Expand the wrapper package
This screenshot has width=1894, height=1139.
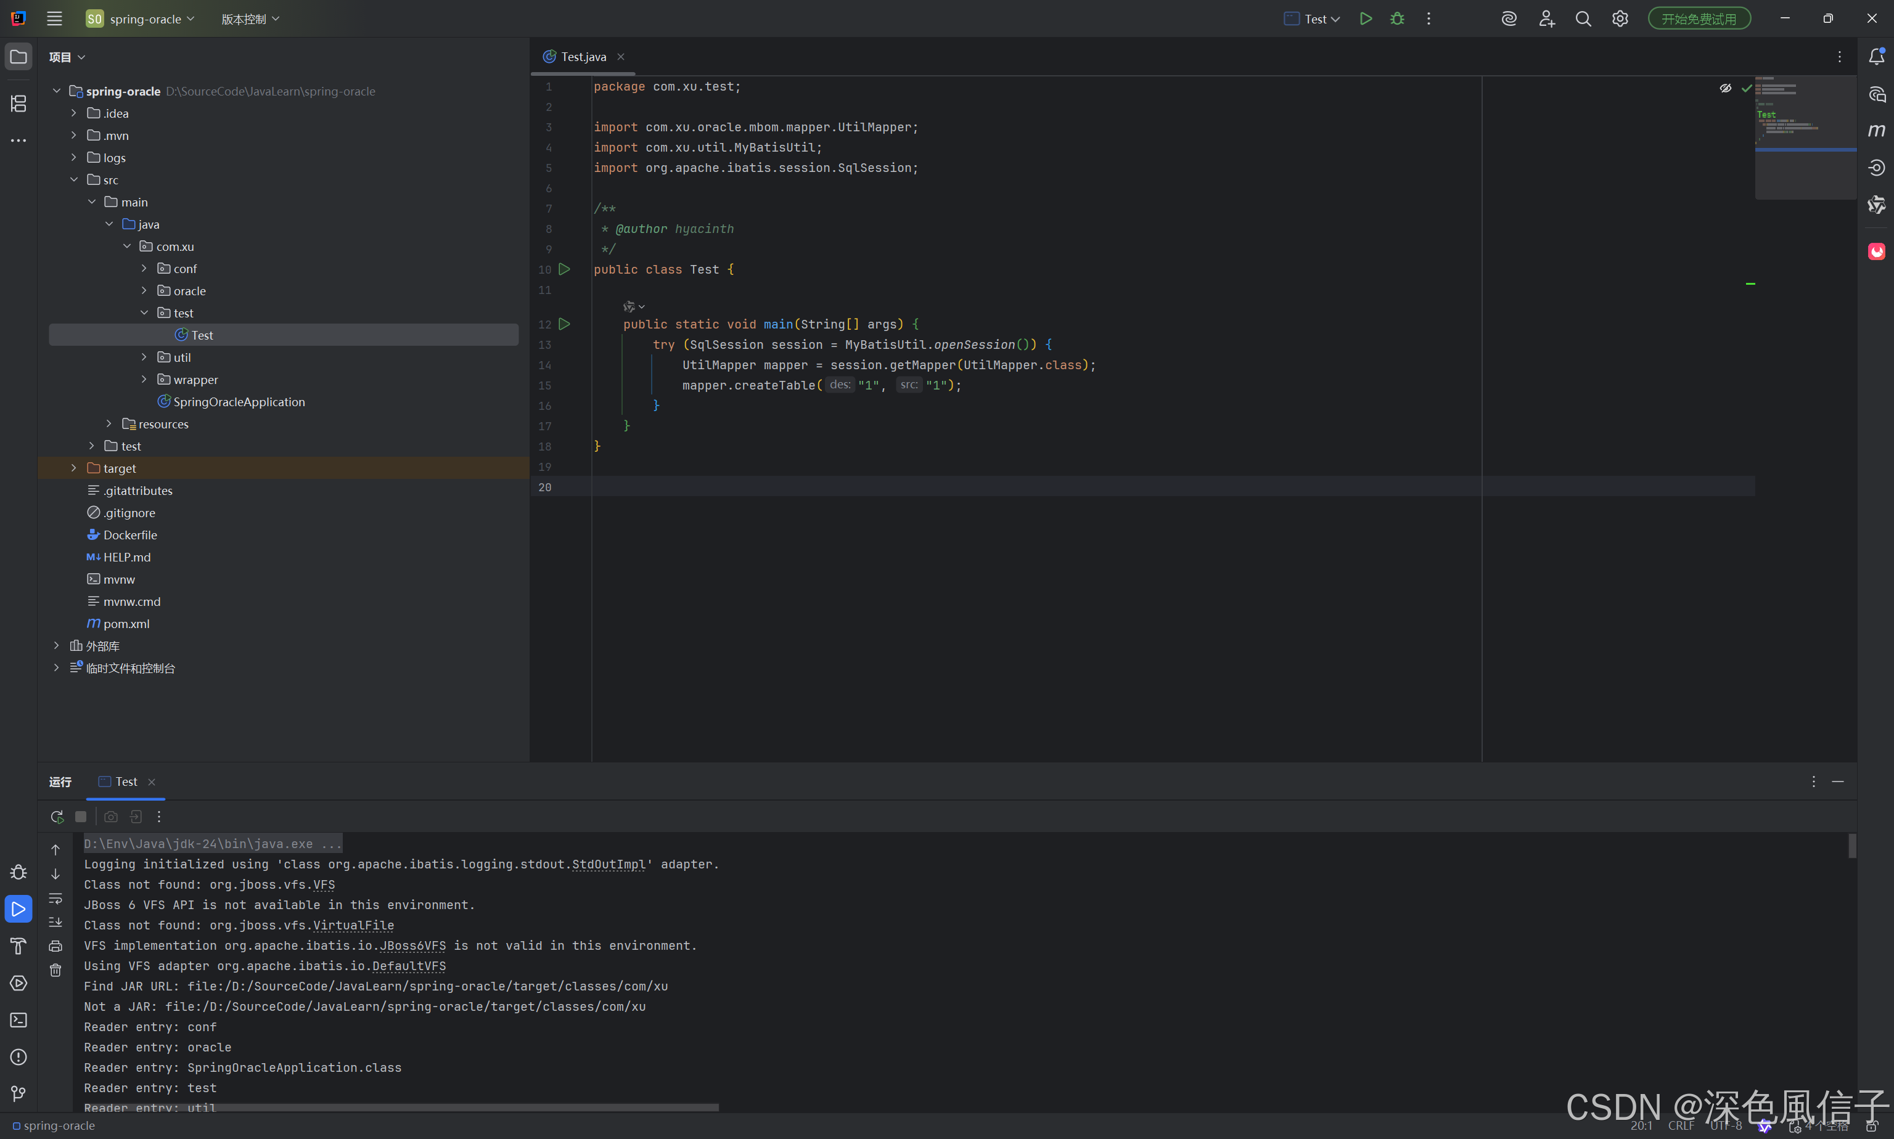tap(144, 379)
